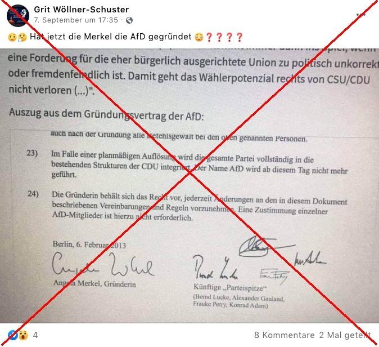Open the three-dot post options menu

pyautogui.click(x=361, y=15)
